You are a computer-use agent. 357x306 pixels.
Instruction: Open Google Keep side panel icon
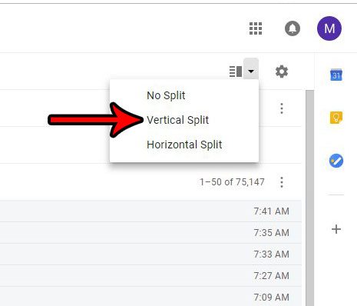coord(336,118)
